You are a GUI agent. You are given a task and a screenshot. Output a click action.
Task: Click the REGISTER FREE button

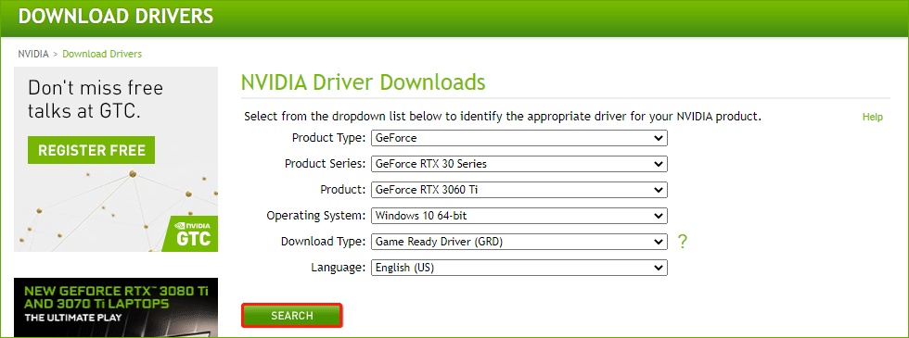click(91, 150)
